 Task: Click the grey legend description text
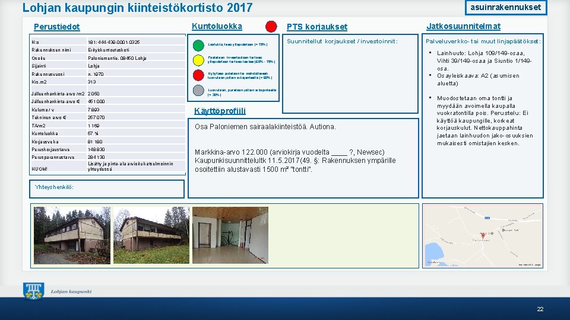(242, 92)
